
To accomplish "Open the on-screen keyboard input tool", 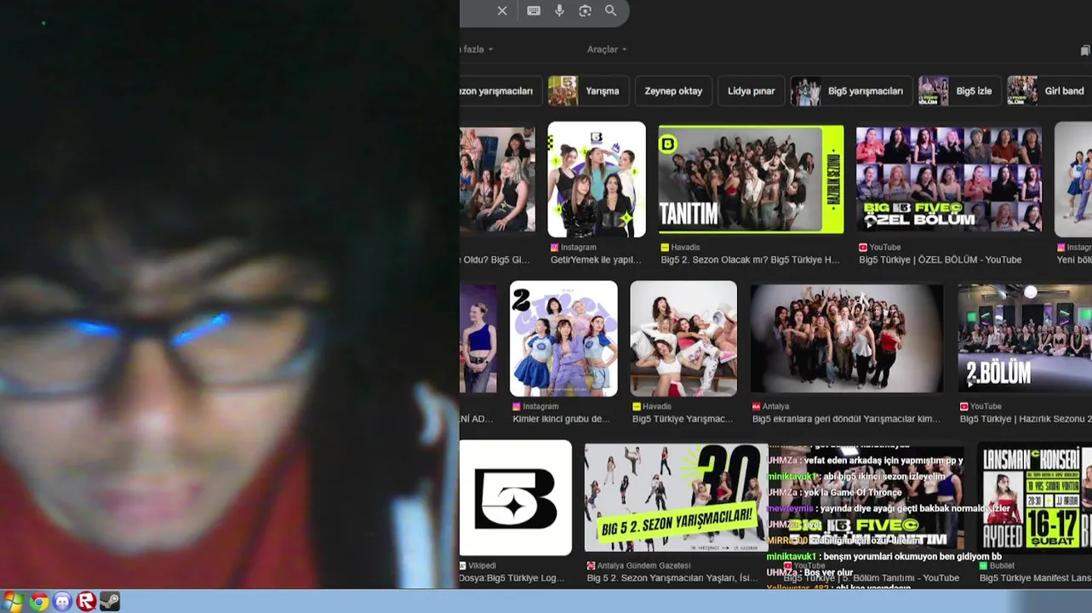I will pyautogui.click(x=534, y=11).
